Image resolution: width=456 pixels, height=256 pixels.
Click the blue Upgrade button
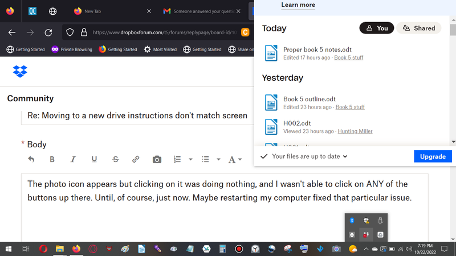tap(433, 156)
